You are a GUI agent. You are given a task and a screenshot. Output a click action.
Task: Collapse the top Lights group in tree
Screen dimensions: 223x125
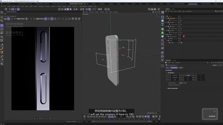click(166, 16)
